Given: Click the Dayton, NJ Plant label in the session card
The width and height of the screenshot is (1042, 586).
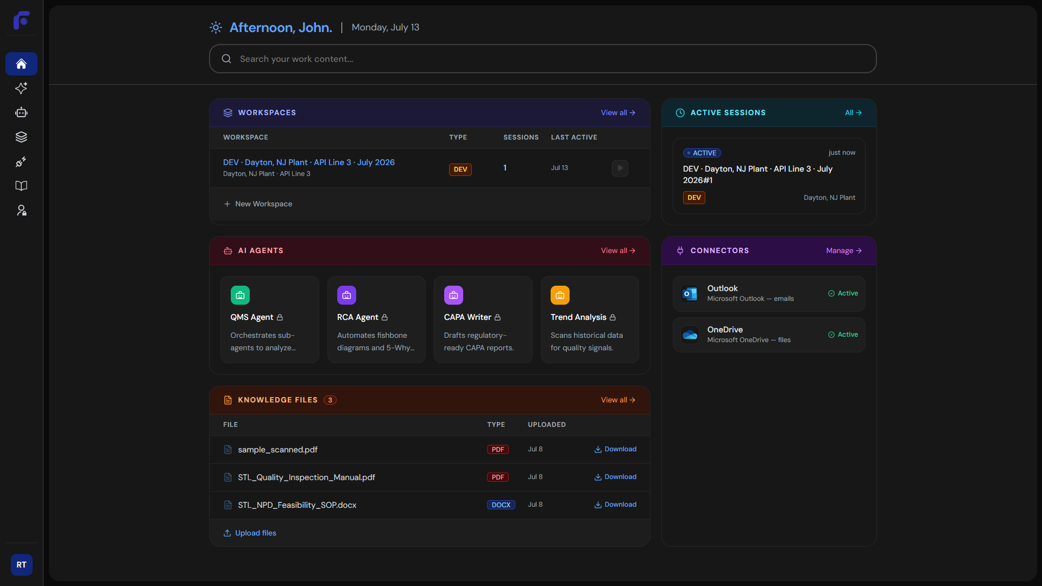Looking at the screenshot, I should pyautogui.click(x=829, y=198).
